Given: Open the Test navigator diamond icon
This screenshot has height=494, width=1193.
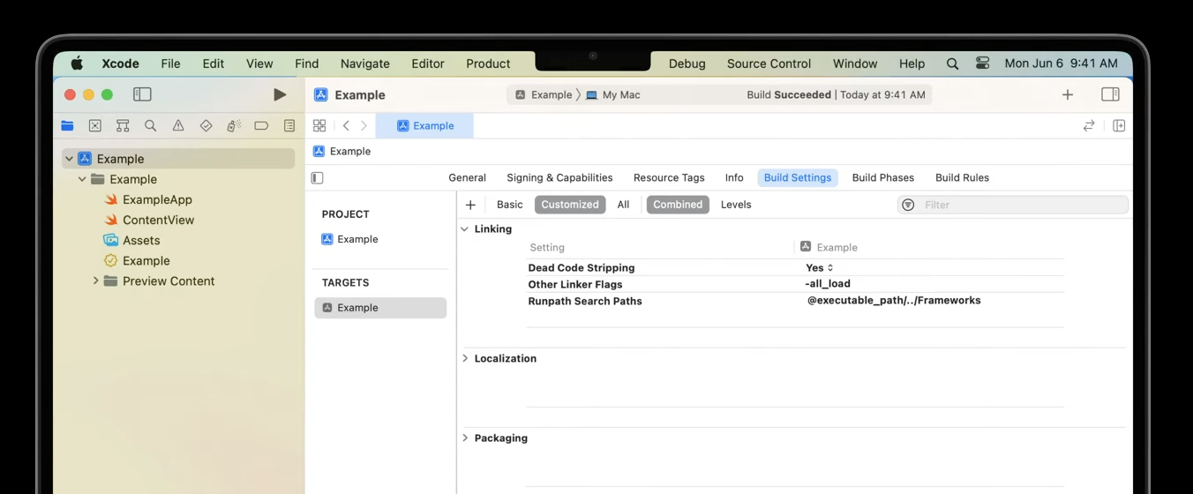Looking at the screenshot, I should tap(206, 125).
